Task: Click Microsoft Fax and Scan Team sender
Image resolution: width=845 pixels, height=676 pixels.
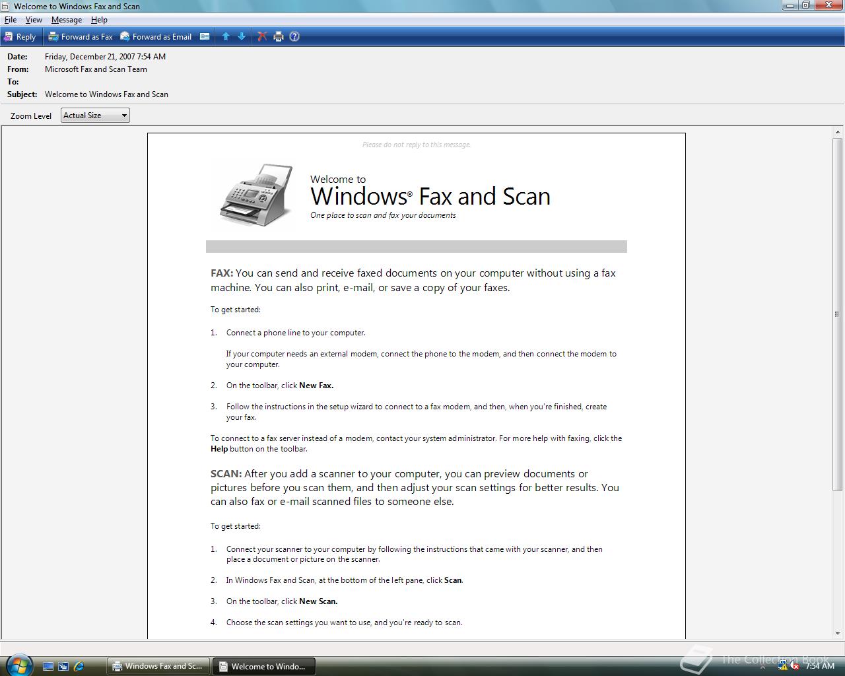Action: point(96,69)
